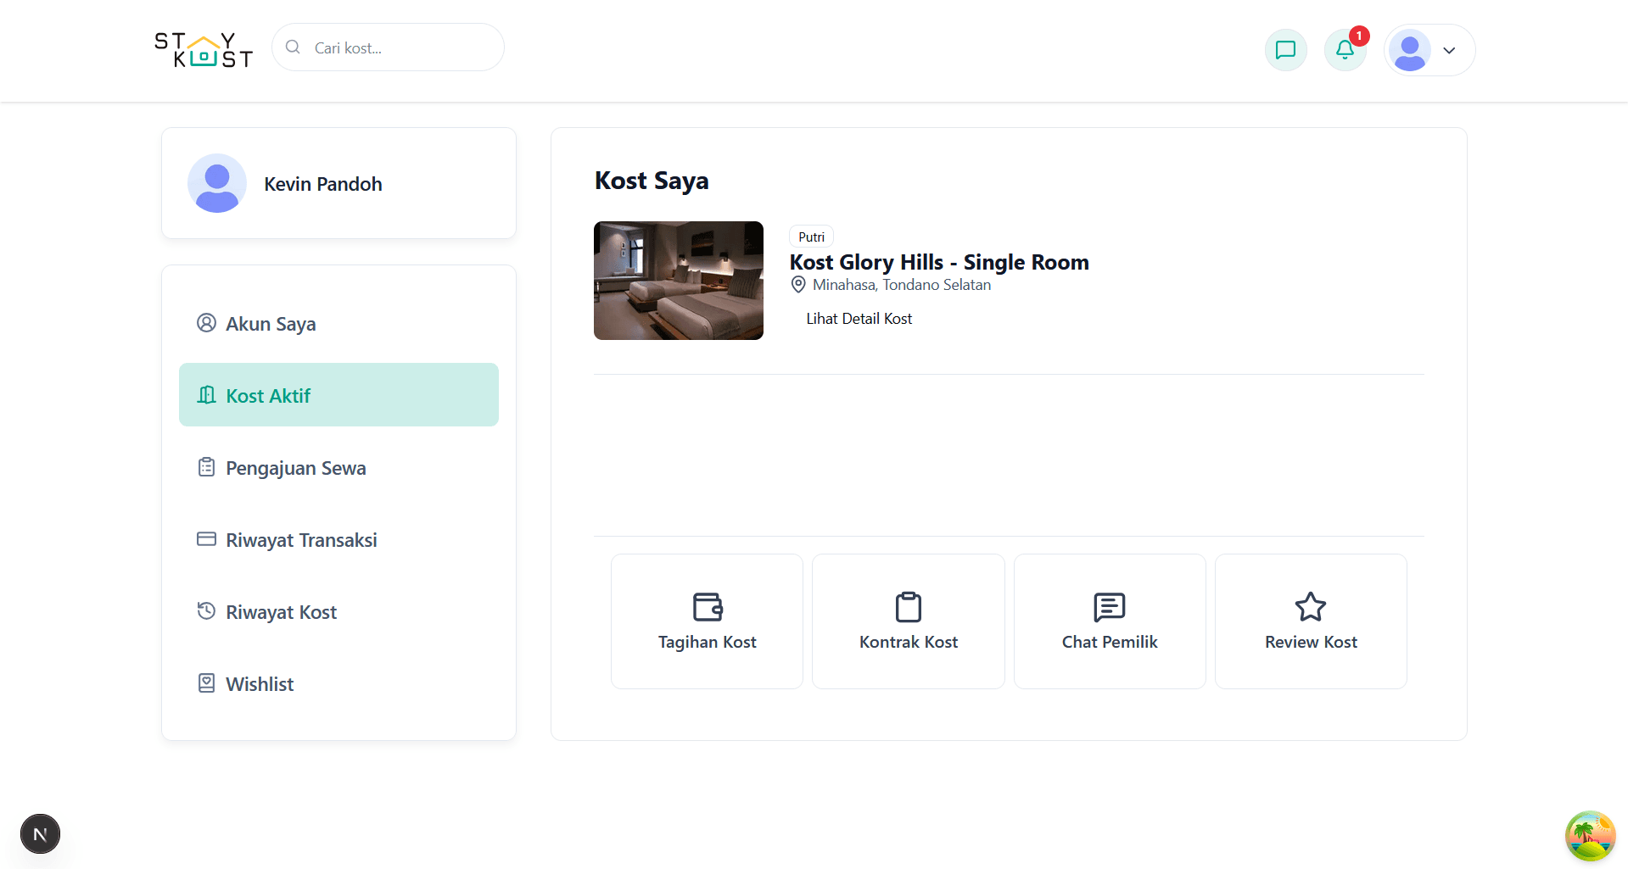
Task: Open Akun Saya menu item
Action: click(338, 323)
